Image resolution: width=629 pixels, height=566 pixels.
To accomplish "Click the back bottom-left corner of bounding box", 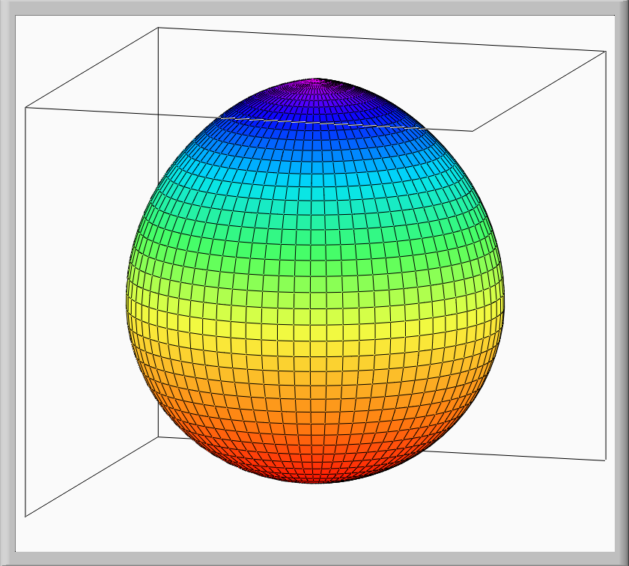I will pos(158,436).
